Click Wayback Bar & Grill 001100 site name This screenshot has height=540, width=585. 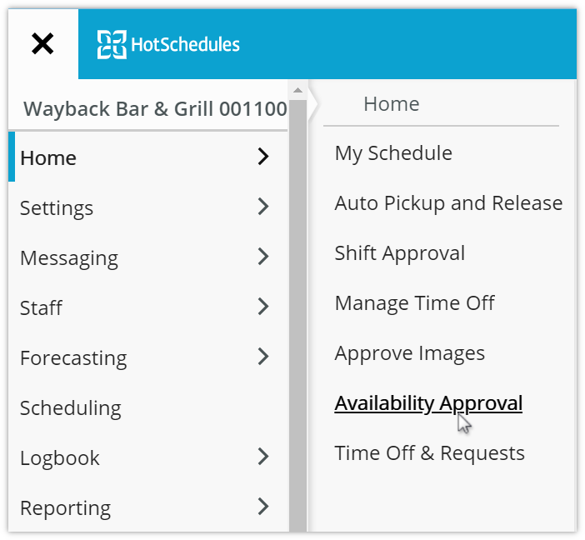click(155, 109)
